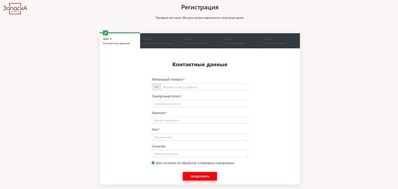Open the Шаг 5 Получение денег tab
The height and width of the screenshot is (189, 398).
(x=280, y=41)
